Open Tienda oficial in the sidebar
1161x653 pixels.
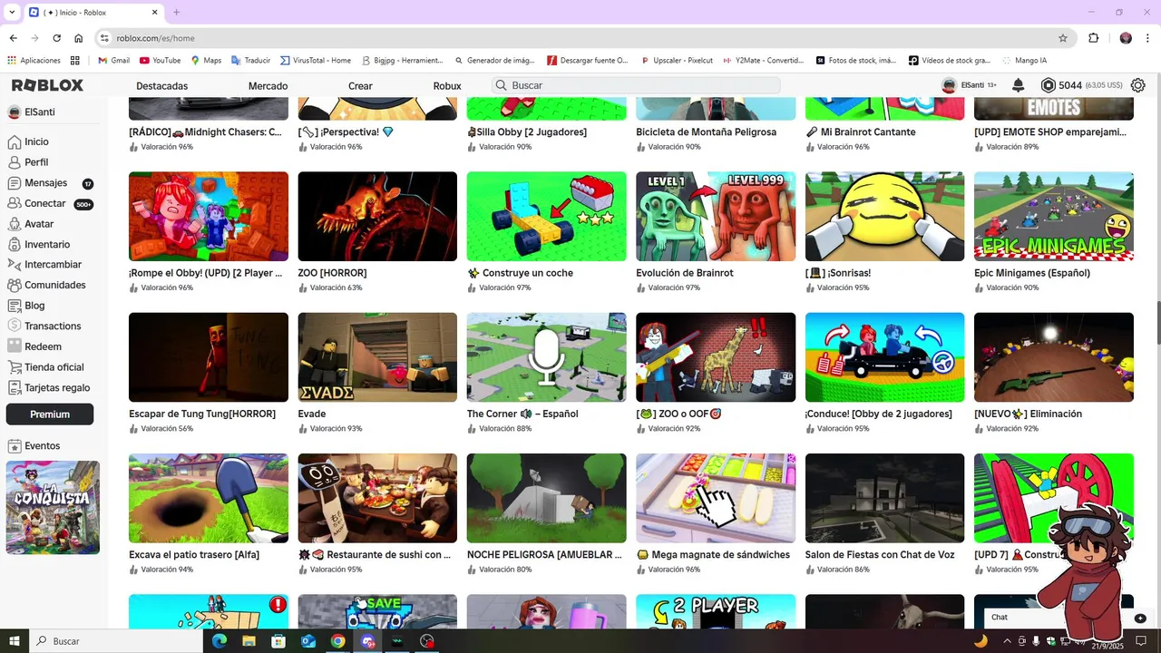(54, 367)
